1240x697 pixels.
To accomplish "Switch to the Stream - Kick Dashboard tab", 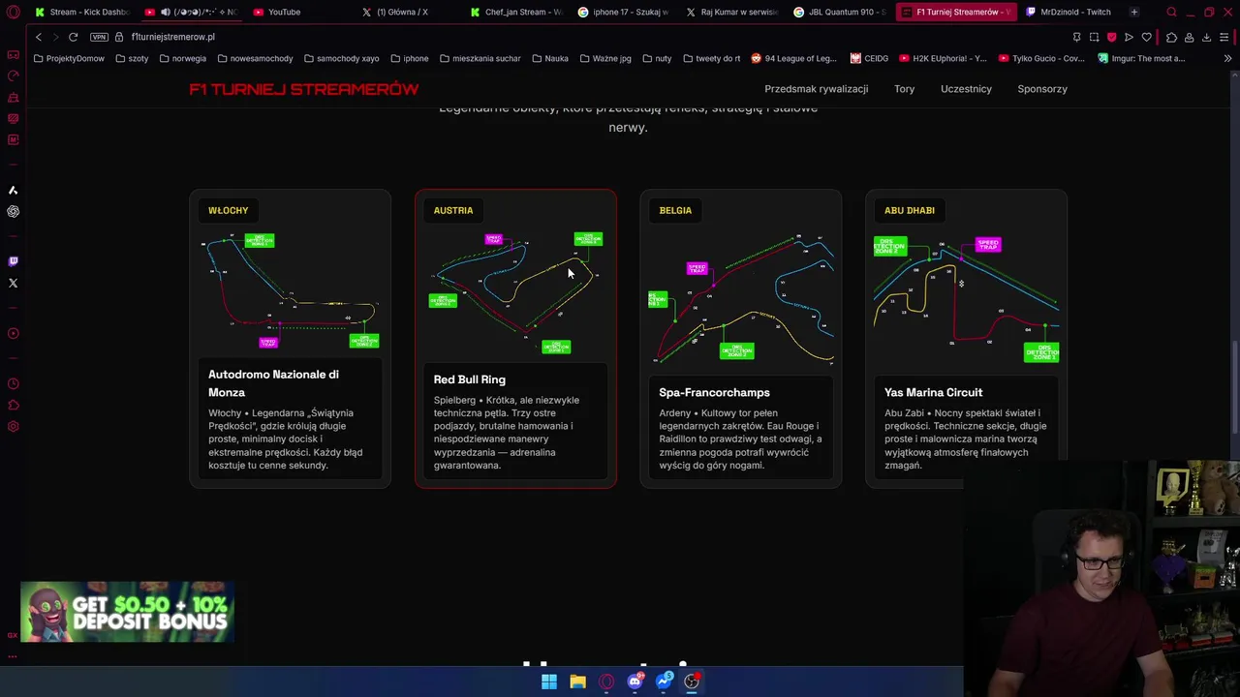I will click(x=82, y=12).
